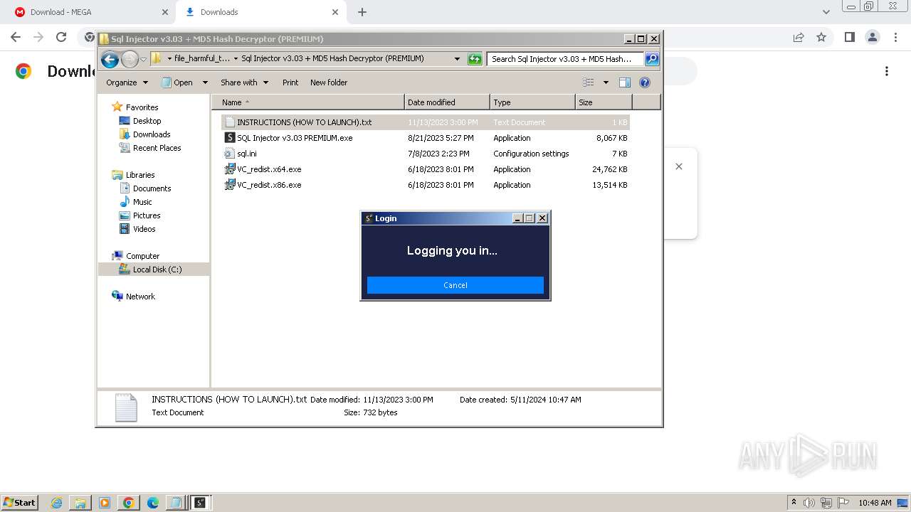Click the green refresh icon beside address bar
911x512 pixels.
[475, 59]
